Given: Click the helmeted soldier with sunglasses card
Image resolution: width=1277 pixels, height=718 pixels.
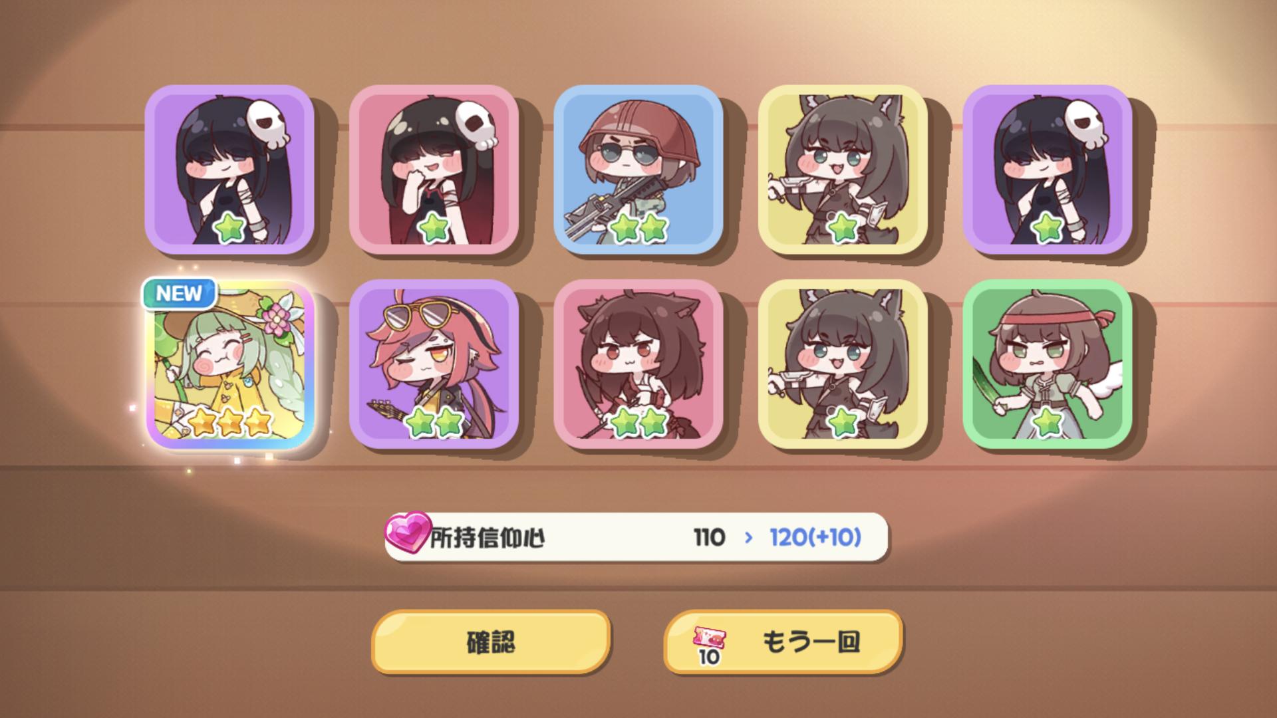Looking at the screenshot, I should pos(638,170).
